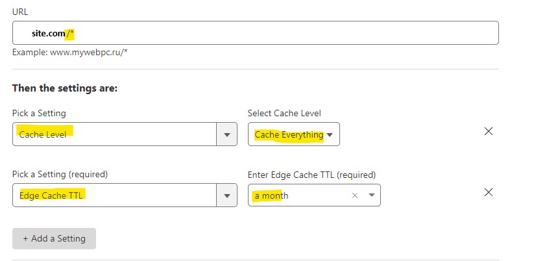Expand the Cache Everything level dropdown arrow
Viewport: 536px width, 261px height.
coord(330,135)
